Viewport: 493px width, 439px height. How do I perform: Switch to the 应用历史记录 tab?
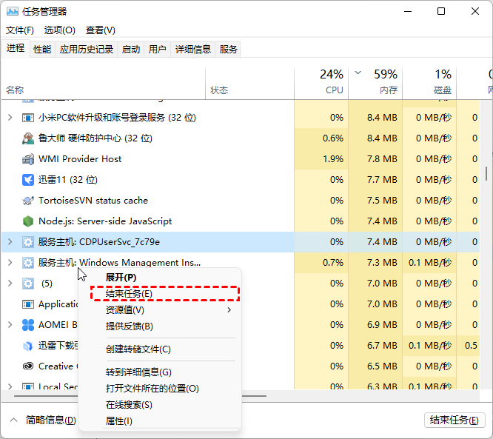pos(86,50)
